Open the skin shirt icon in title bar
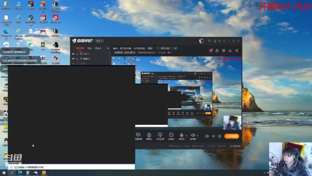The height and width of the screenshot is (176, 312). 220,41
